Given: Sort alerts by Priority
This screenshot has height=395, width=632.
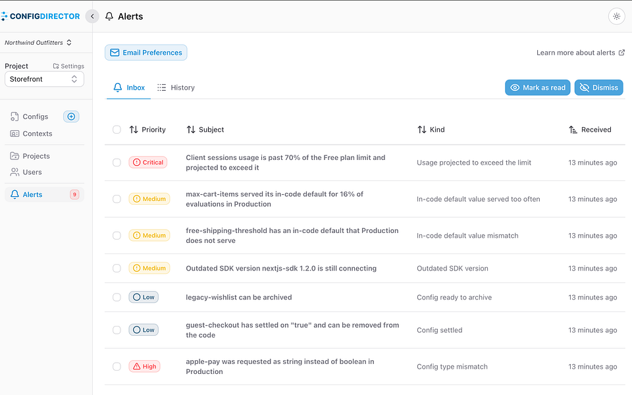Looking at the screenshot, I should [147, 130].
